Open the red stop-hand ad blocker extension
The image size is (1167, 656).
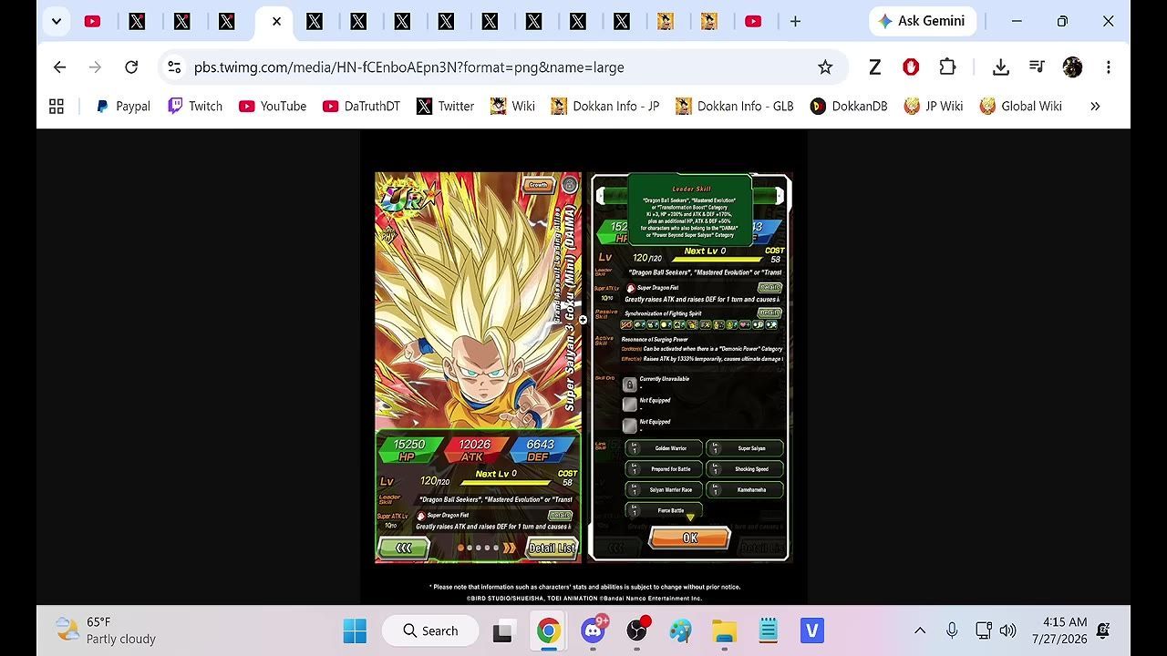[911, 67]
